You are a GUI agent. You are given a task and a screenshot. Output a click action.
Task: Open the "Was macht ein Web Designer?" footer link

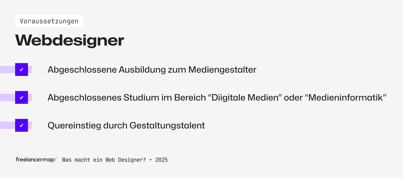104,160
